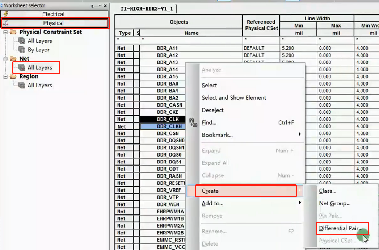Viewport: 379px width, 250px height.
Task: Choose Net Group... in Create submenu
Action: tap(334, 203)
